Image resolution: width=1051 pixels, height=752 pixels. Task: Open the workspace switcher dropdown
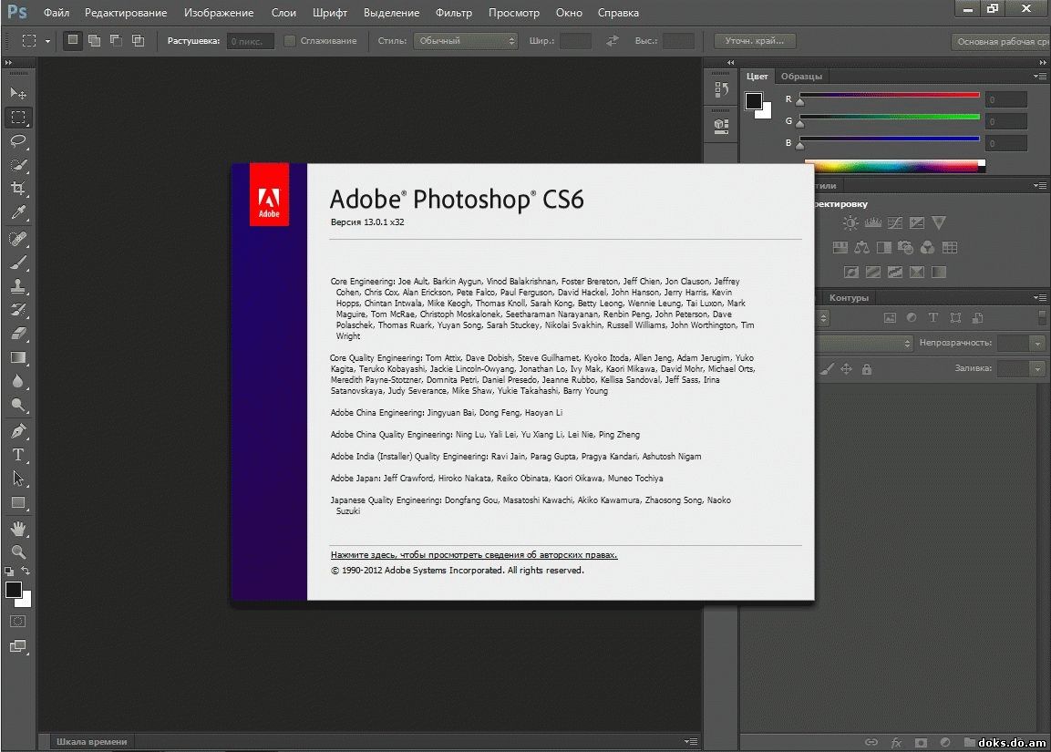[x=1001, y=42]
